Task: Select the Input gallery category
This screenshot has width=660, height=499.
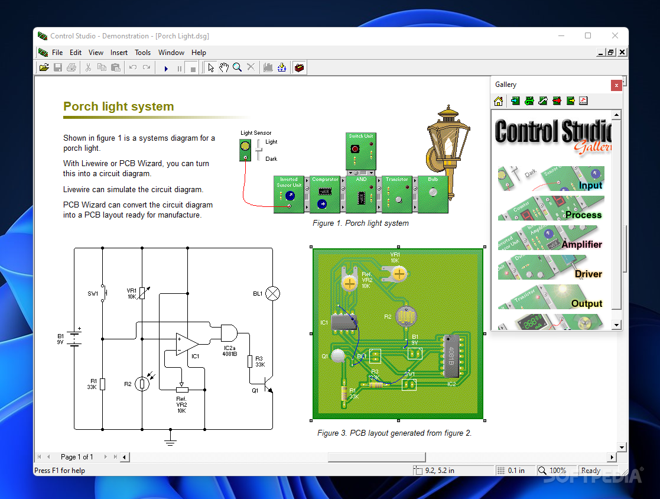Action: (x=551, y=179)
